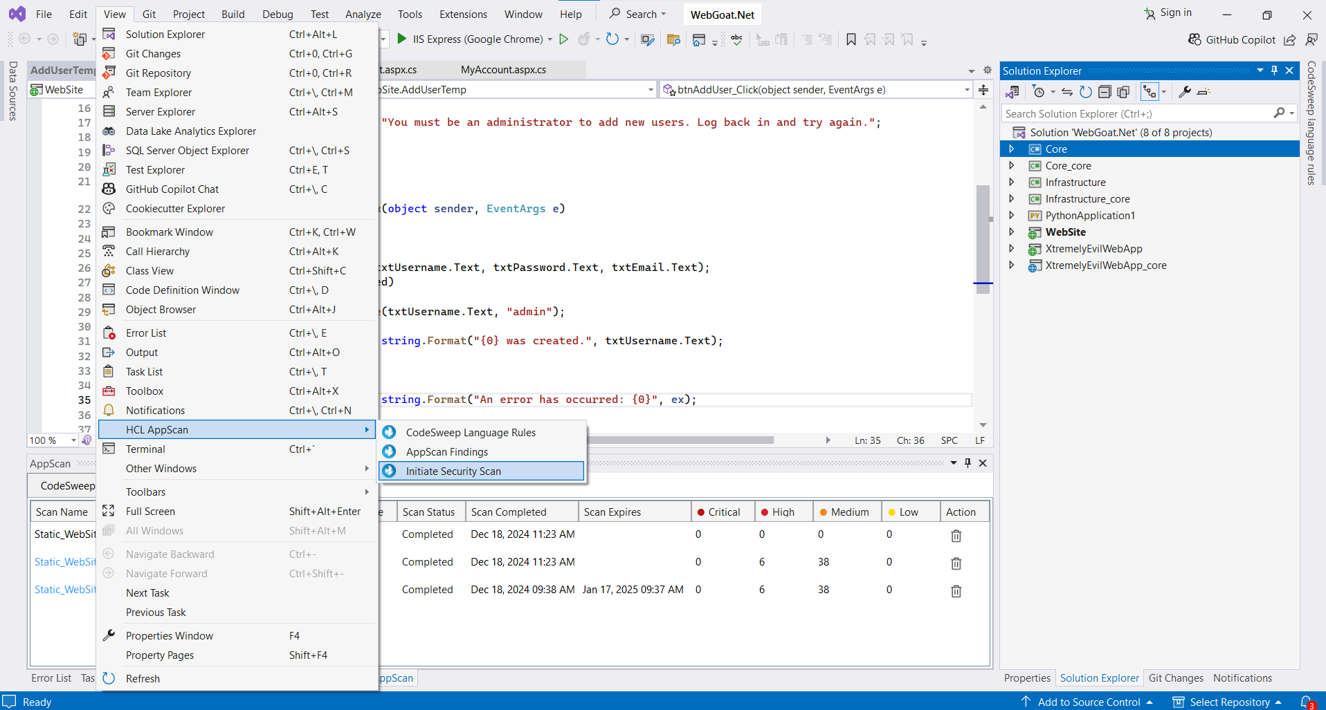Click pending changes filter clock icon

coord(1039,92)
